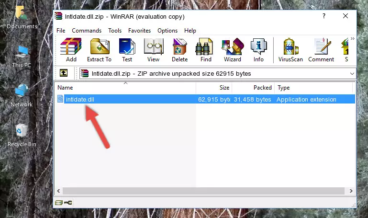Show archive Info
Image resolution: width=368 pixels, height=218 pixels.
coord(258,50)
